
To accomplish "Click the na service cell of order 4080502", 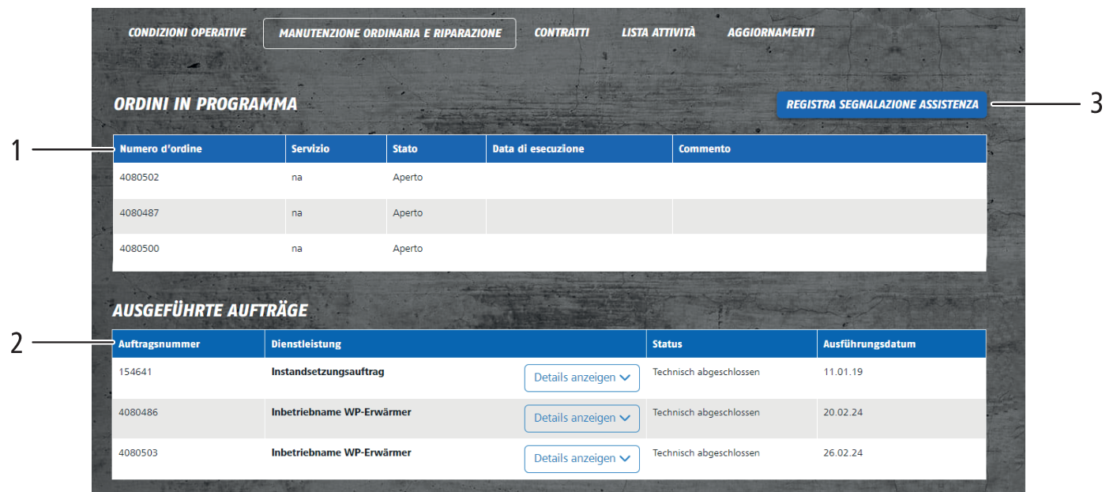I will pyautogui.click(x=296, y=178).
